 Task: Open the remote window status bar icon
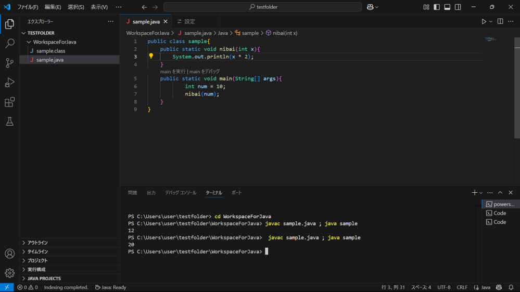[x=7, y=287]
